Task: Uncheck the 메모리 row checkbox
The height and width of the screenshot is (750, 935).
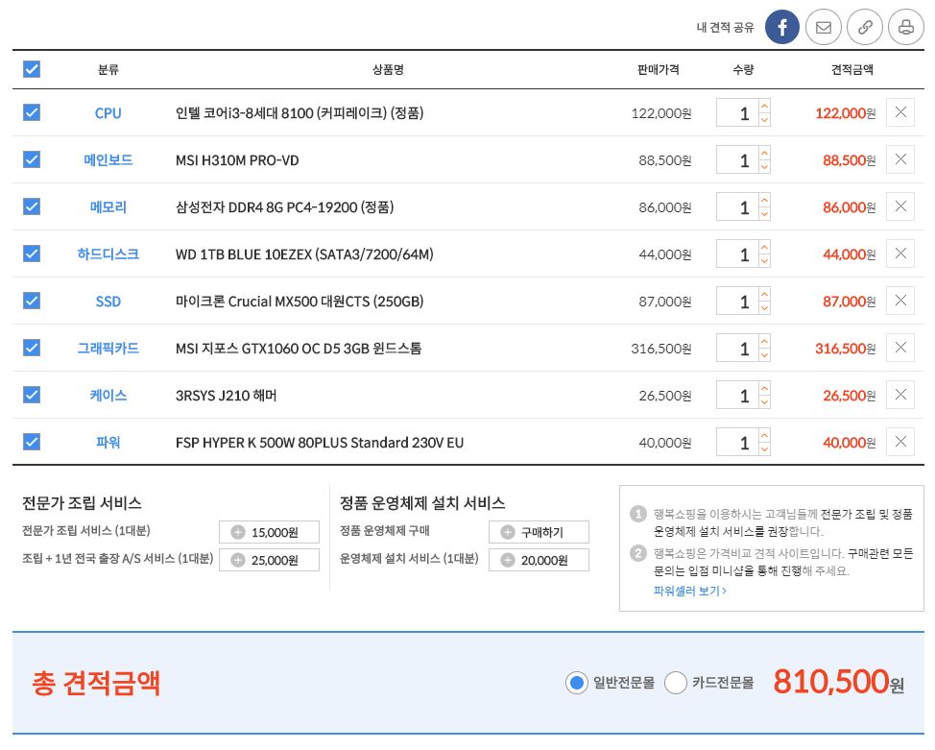Action: tap(32, 206)
